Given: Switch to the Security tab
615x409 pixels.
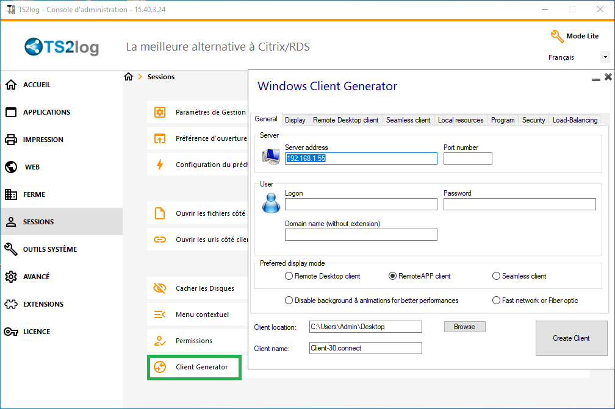Looking at the screenshot, I should point(533,120).
